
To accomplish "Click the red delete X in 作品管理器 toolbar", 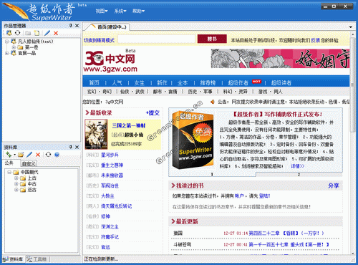I will [56, 33].
